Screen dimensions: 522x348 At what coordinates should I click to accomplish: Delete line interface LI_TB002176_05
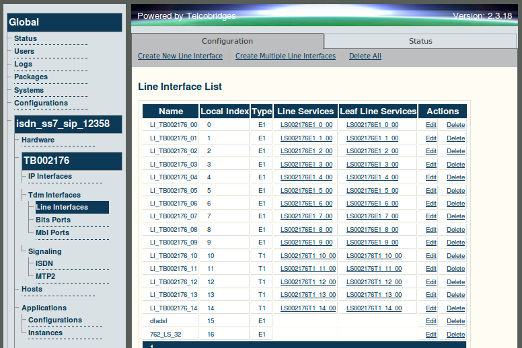(455, 191)
